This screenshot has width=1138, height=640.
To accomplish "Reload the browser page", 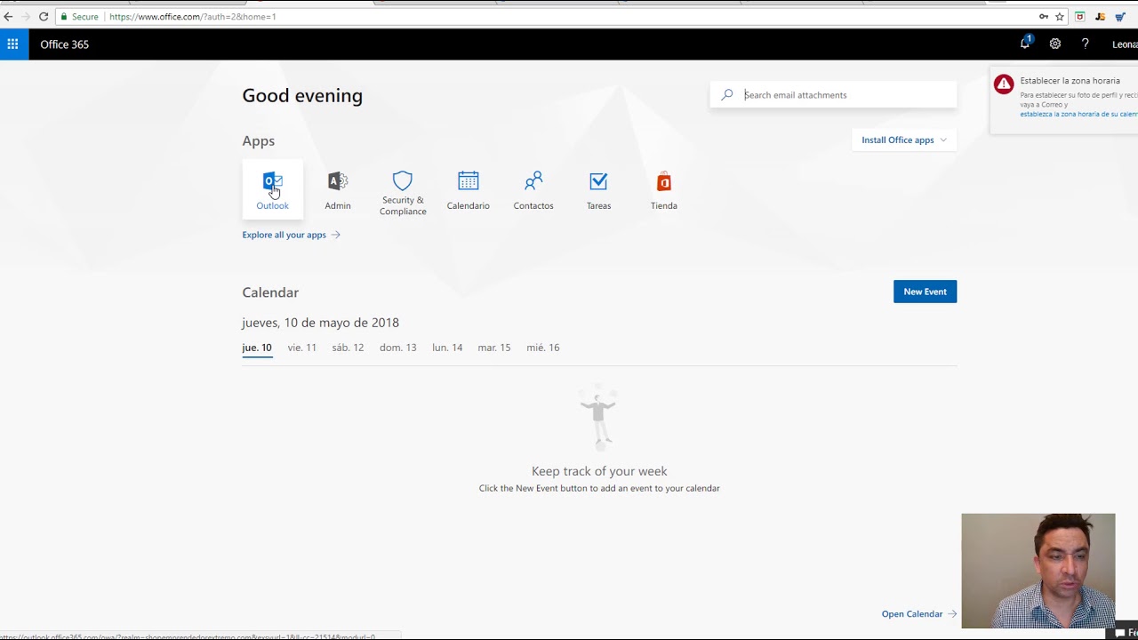I will click(x=43, y=16).
